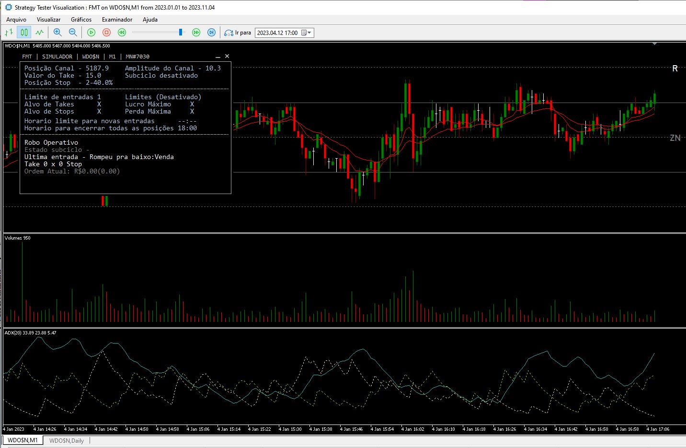Click the 'Ir para' go-to button

click(x=238, y=33)
